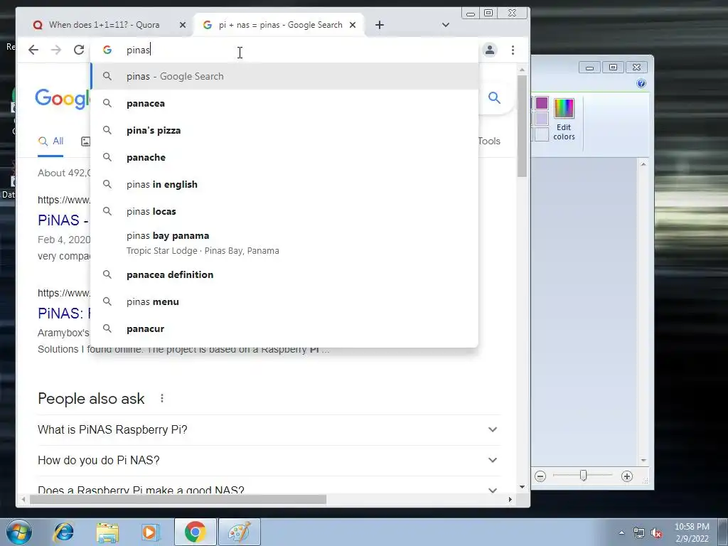
Task: Pick the light lavender swatch in Paint
Action: coord(541,119)
